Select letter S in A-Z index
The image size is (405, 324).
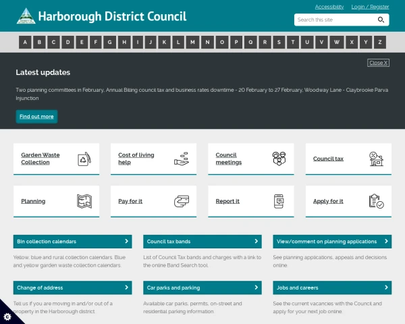(x=279, y=42)
